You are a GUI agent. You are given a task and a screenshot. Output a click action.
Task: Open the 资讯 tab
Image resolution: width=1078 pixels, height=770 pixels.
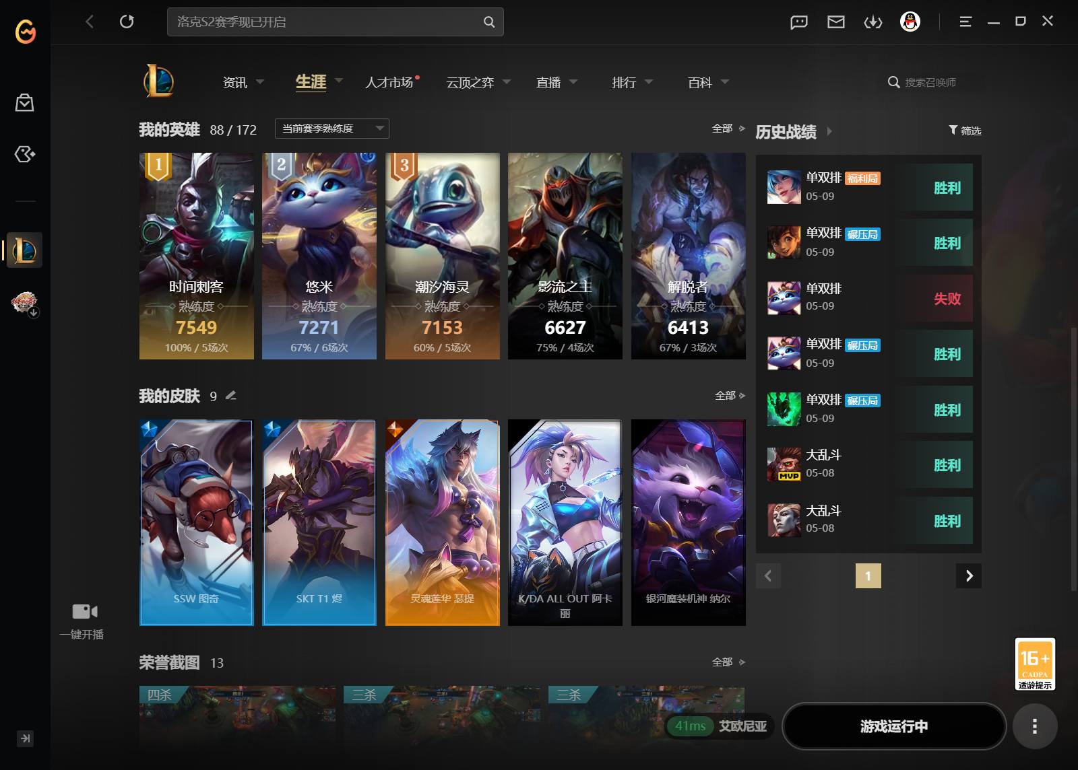pyautogui.click(x=235, y=82)
